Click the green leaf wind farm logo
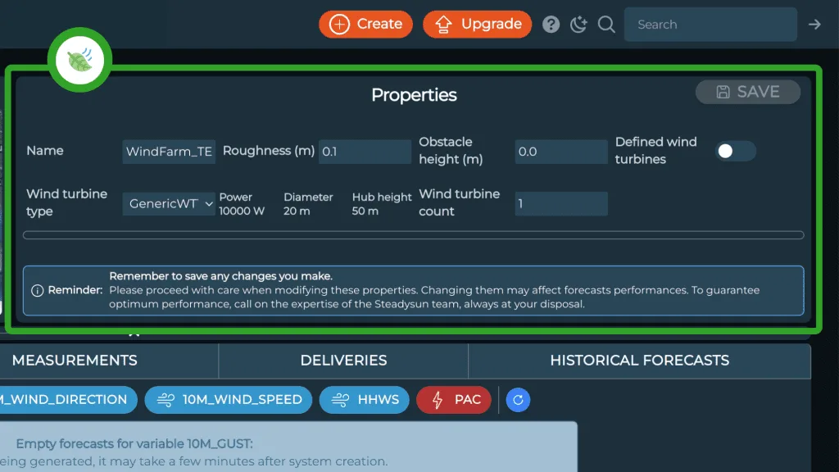Image resolution: width=839 pixels, height=472 pixels. [x=79, y=59]
